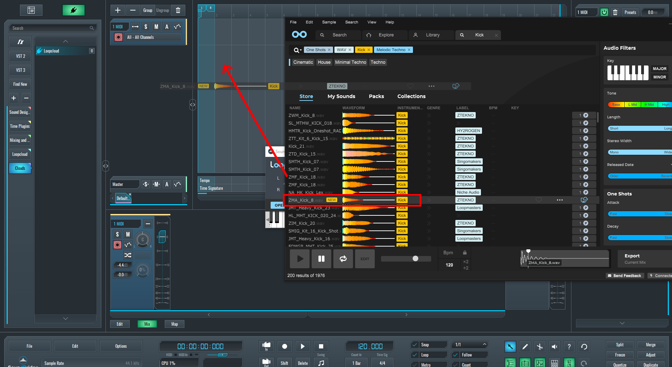Screen dimensions: 672x367
Task: Click the Split button
Action: tap(620, 345)
